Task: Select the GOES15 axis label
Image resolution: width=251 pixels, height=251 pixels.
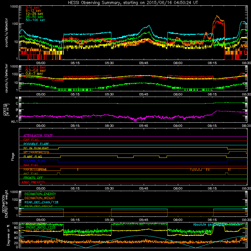Action: pos(5,109)
